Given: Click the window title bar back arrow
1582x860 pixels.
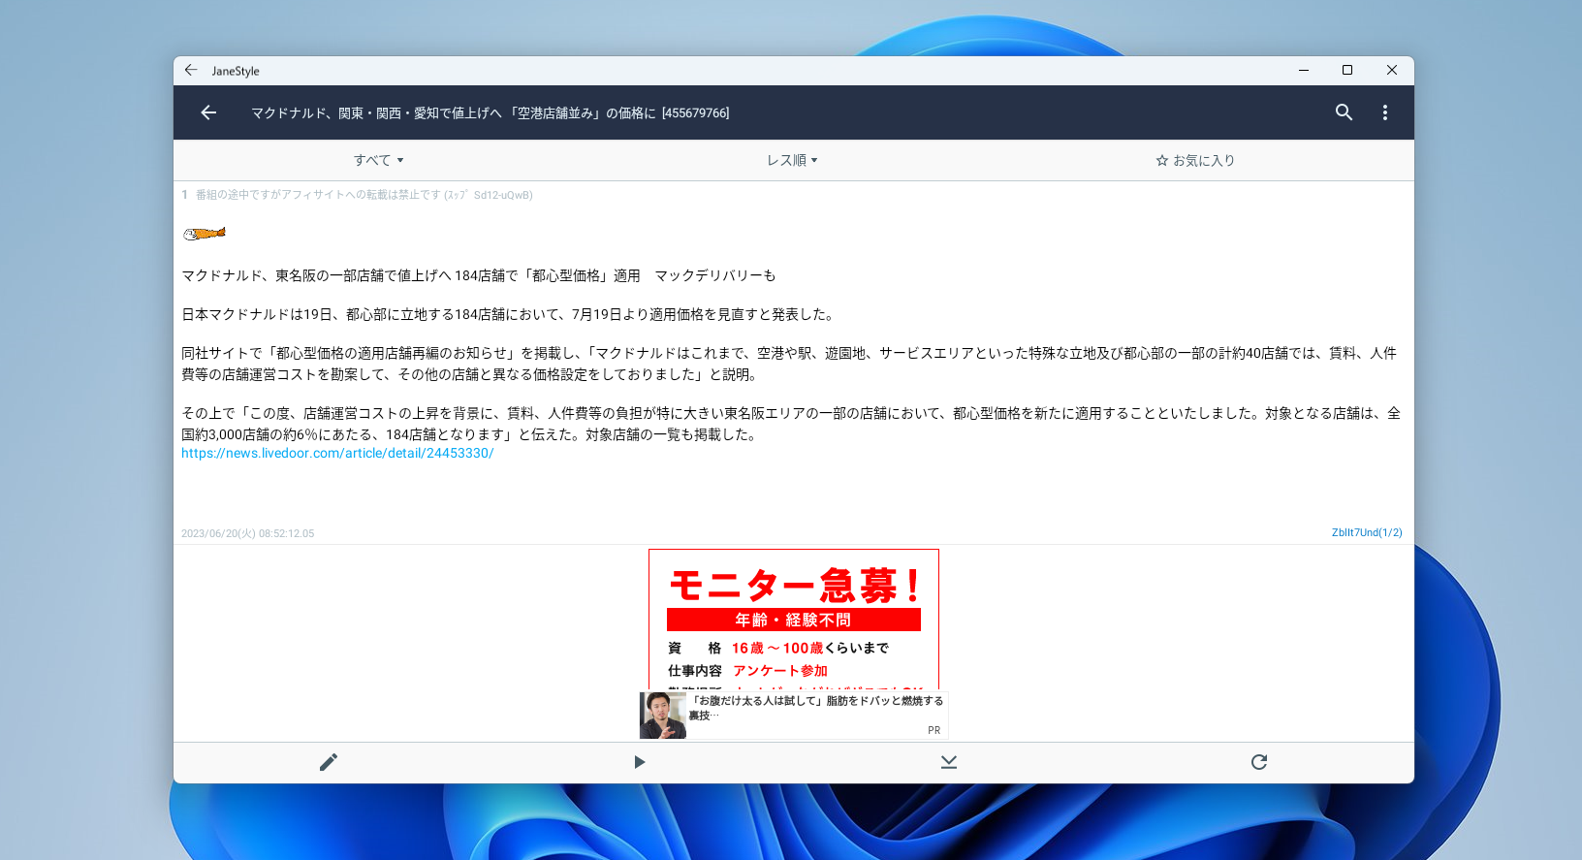Looking at the screenshot, I should 191,70.
